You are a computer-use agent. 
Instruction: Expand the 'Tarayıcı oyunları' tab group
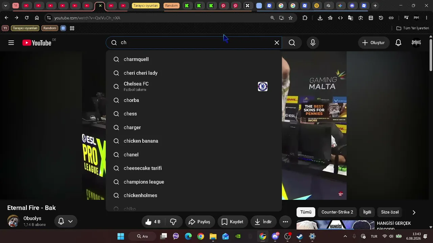point(145,6)
